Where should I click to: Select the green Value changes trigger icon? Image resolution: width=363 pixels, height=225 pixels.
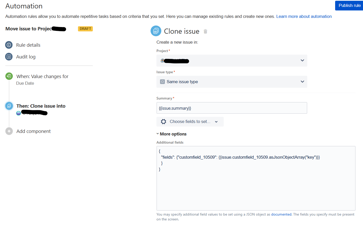click(x=9, y=76)
